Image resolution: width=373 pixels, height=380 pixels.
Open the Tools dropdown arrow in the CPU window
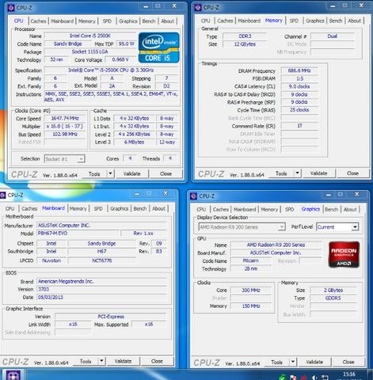point(111,173)
